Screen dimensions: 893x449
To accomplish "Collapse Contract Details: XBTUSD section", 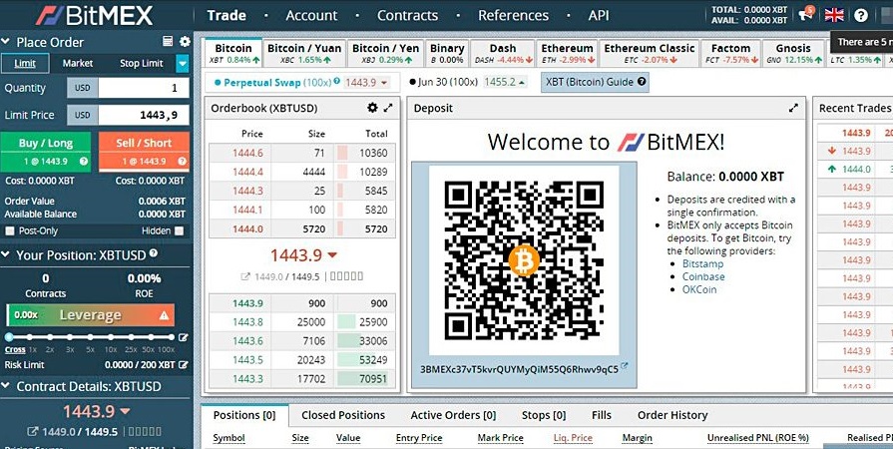I will point(6,386).
